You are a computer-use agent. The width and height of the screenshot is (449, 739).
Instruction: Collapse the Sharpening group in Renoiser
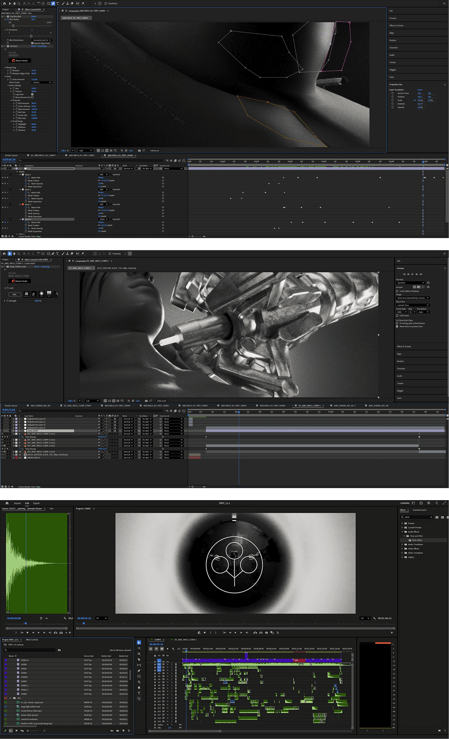pos(5,67)
